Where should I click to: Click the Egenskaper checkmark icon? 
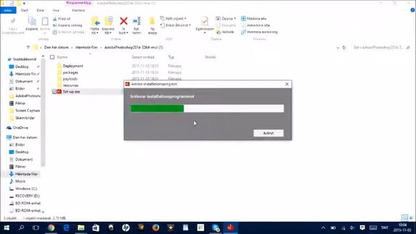click(x=205, y=21)
